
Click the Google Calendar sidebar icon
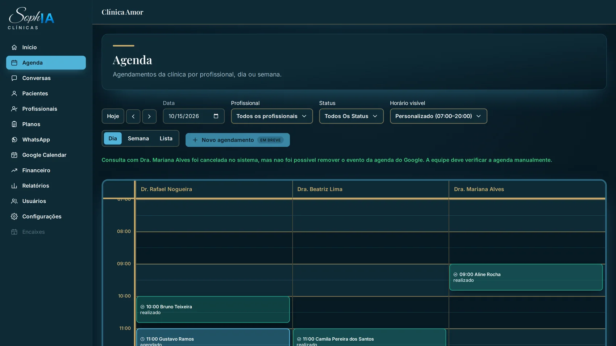coord(14,155)
